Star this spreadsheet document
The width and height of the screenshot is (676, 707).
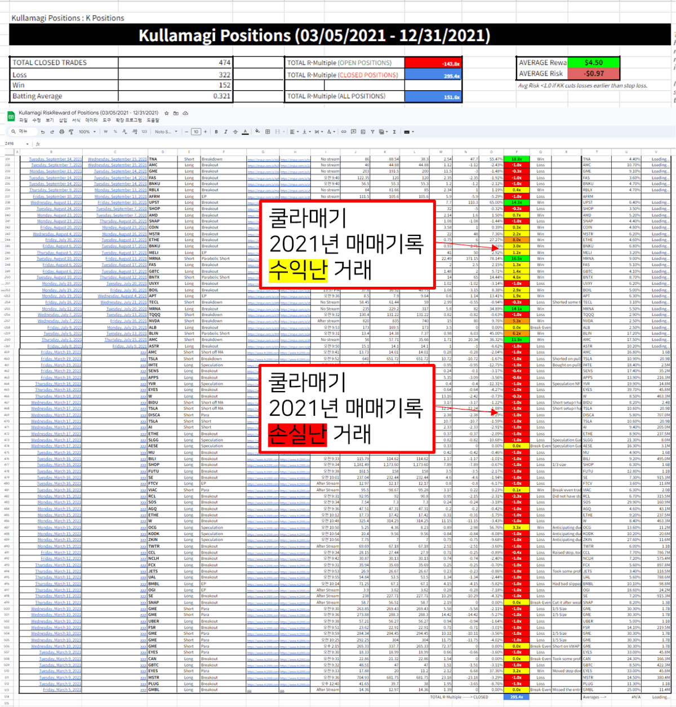pyautogui.click(x=166, y=113)
